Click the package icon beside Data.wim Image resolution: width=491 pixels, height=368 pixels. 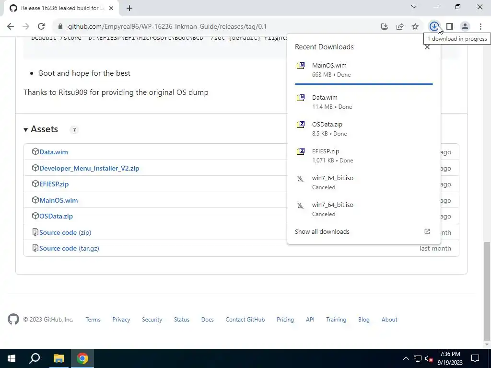point(35,152)
